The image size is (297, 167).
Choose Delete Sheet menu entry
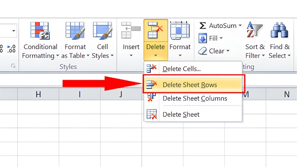point(193,114)
